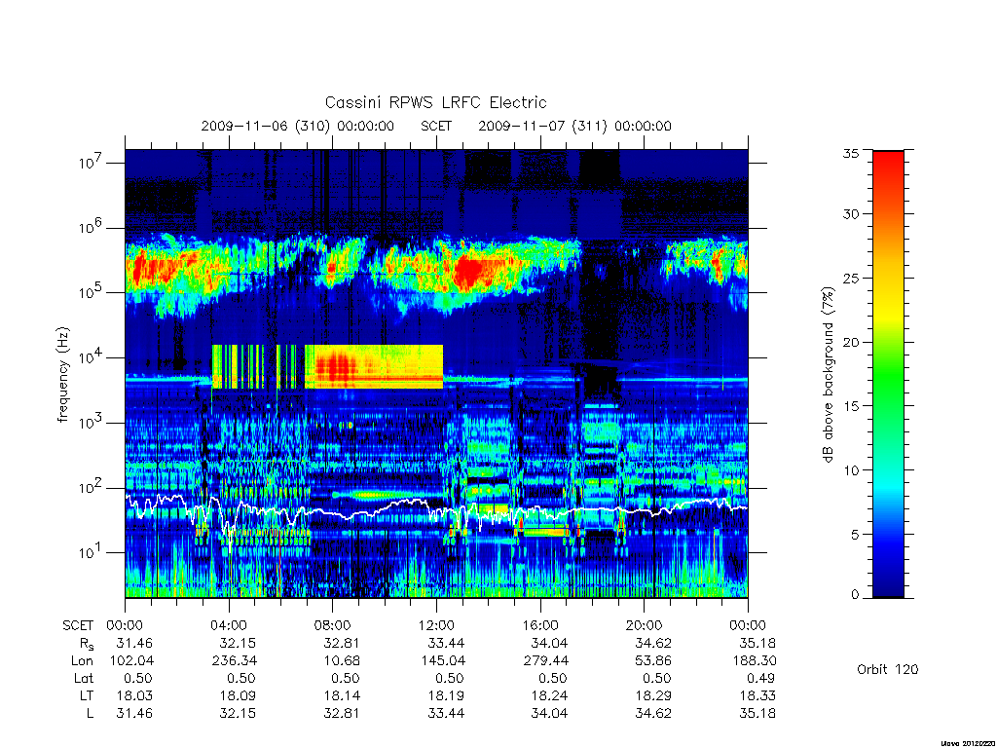The width and height of the screenshot is (997, 748).
Task: Click L row value 33.44
Action: coord(446,713)
